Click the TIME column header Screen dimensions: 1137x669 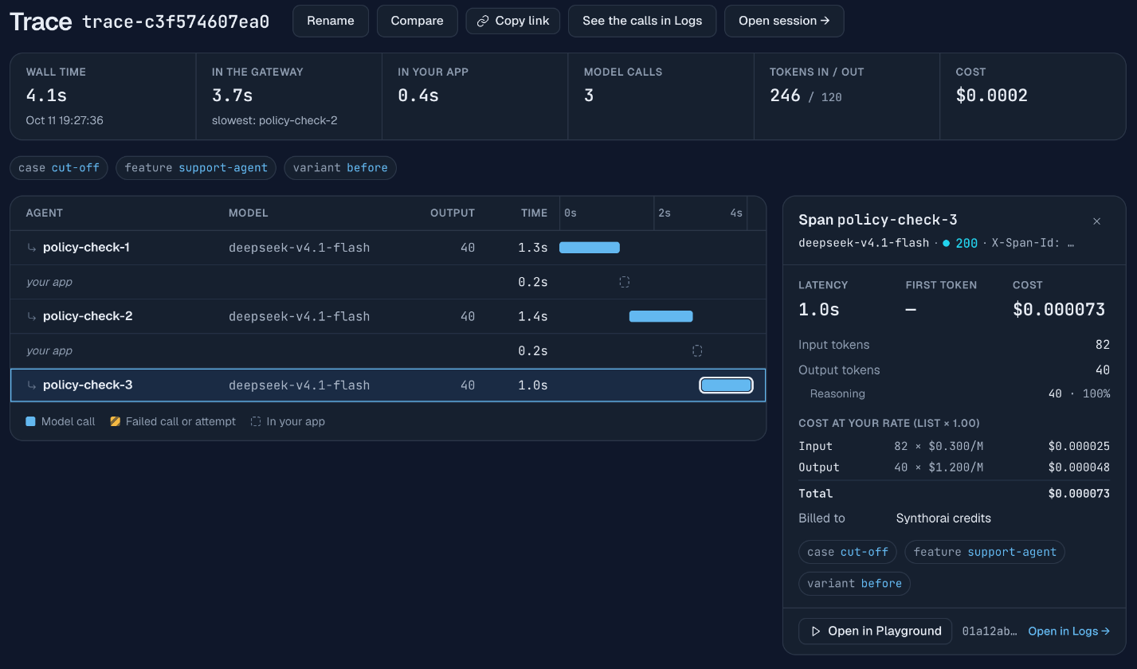click(535, 213)
